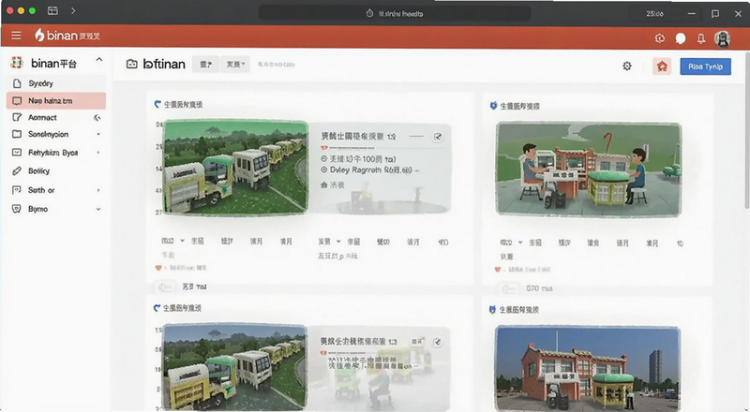Toggle the switch next to 万芳 label
Viewport: 750px width, 412px height.
[165, 287]
